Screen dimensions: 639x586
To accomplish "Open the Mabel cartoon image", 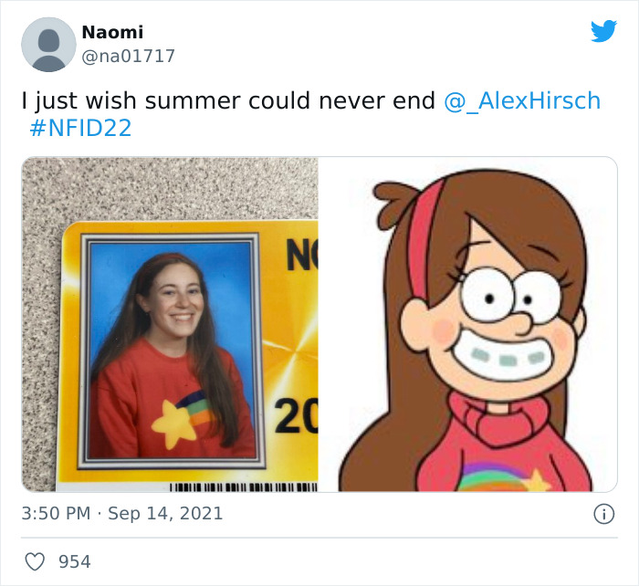I will (x=467, y=324).
